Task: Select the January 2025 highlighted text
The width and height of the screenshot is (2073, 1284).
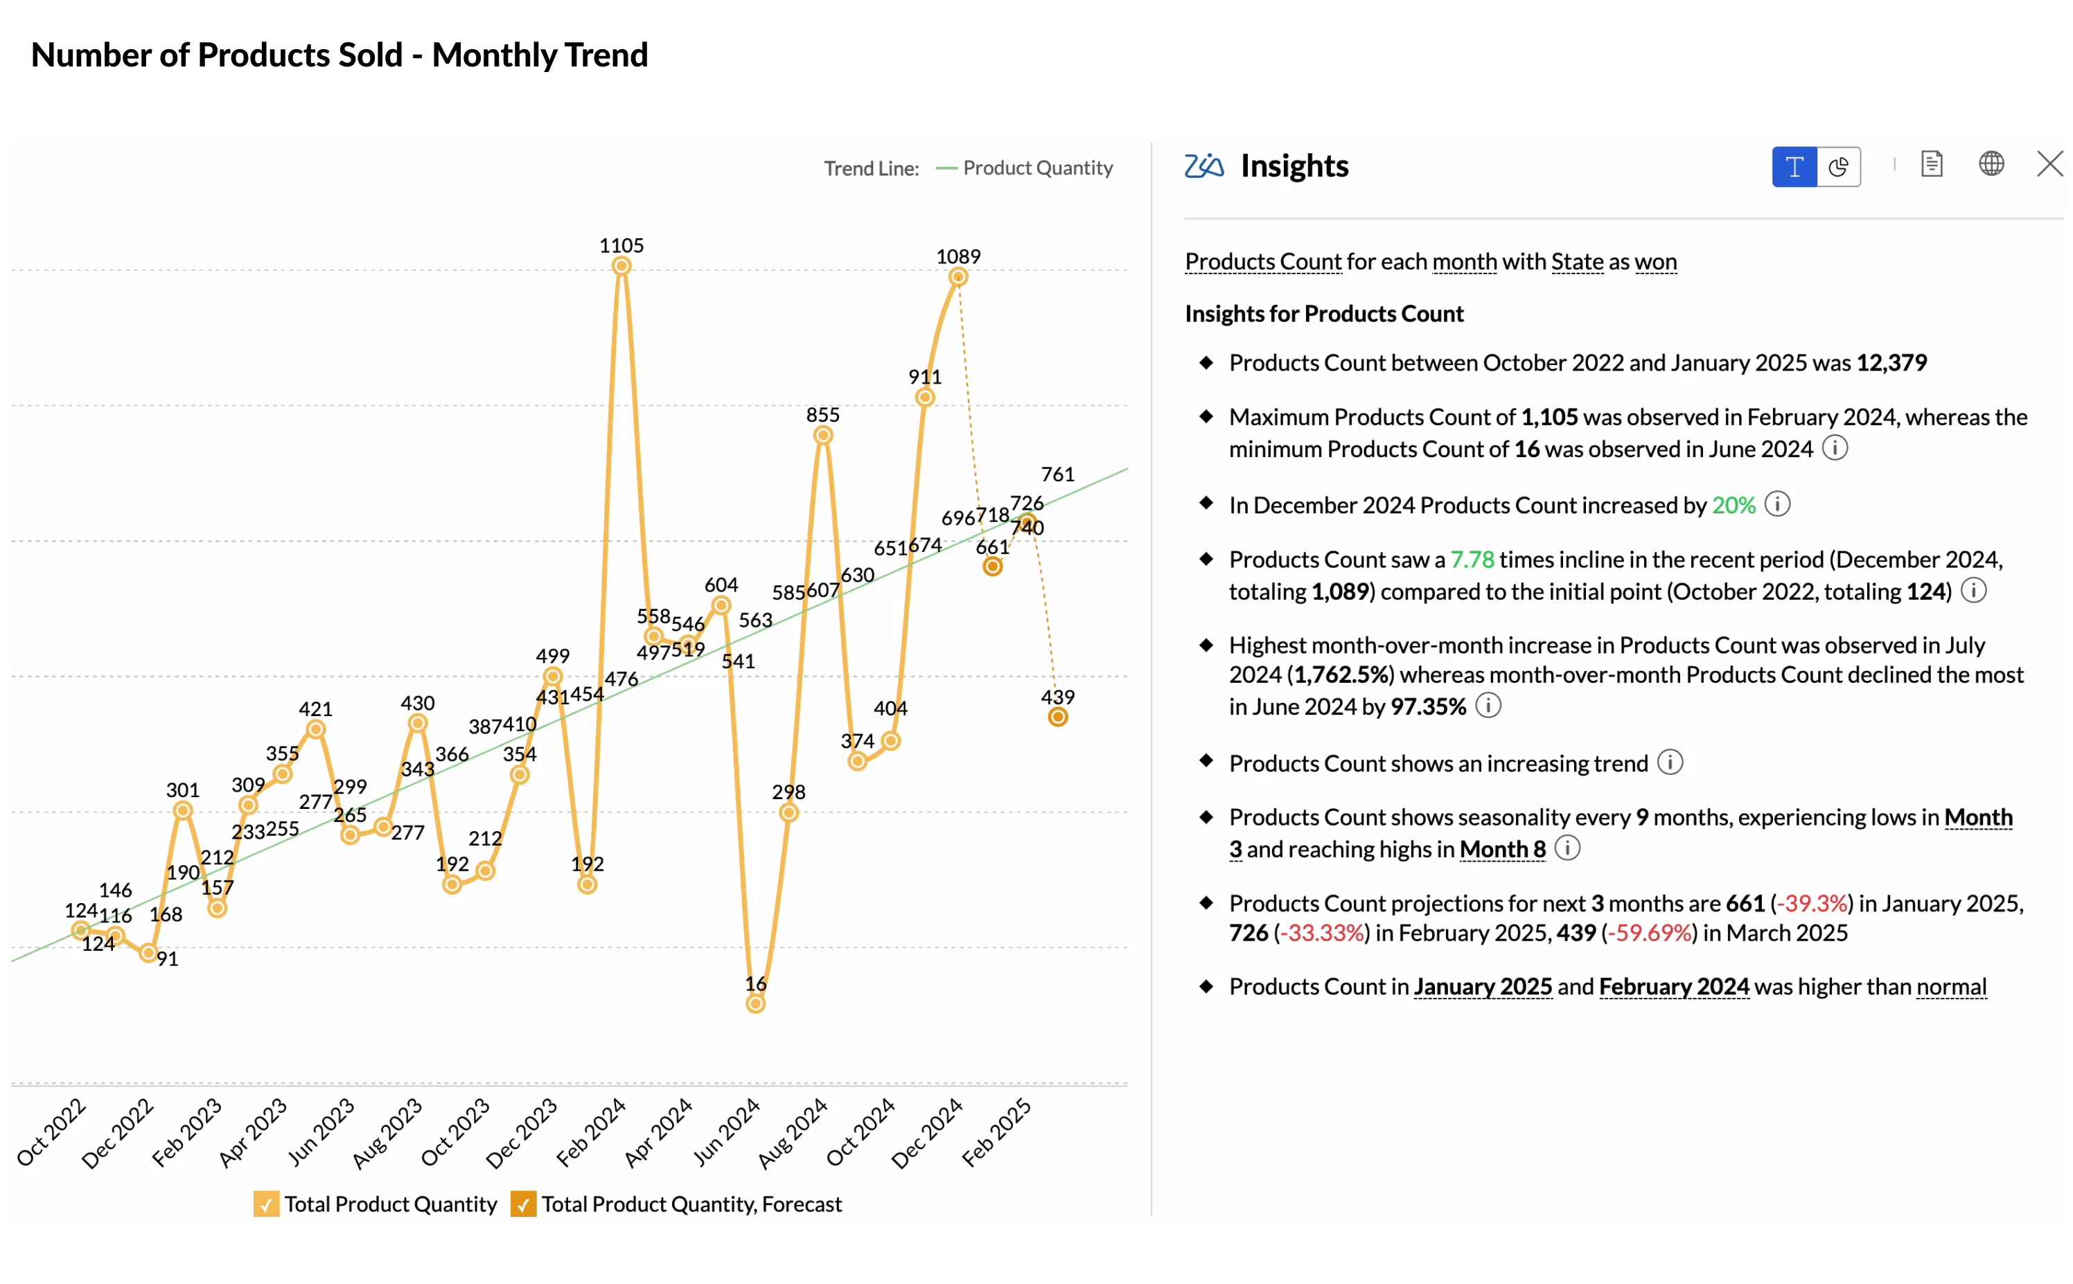Action: [x=1483, y=986]
